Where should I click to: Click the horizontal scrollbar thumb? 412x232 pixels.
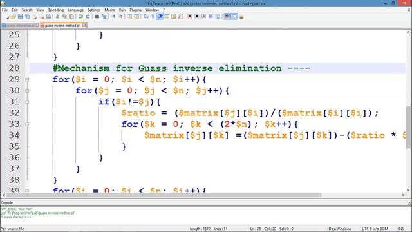(x=164, y=195)
